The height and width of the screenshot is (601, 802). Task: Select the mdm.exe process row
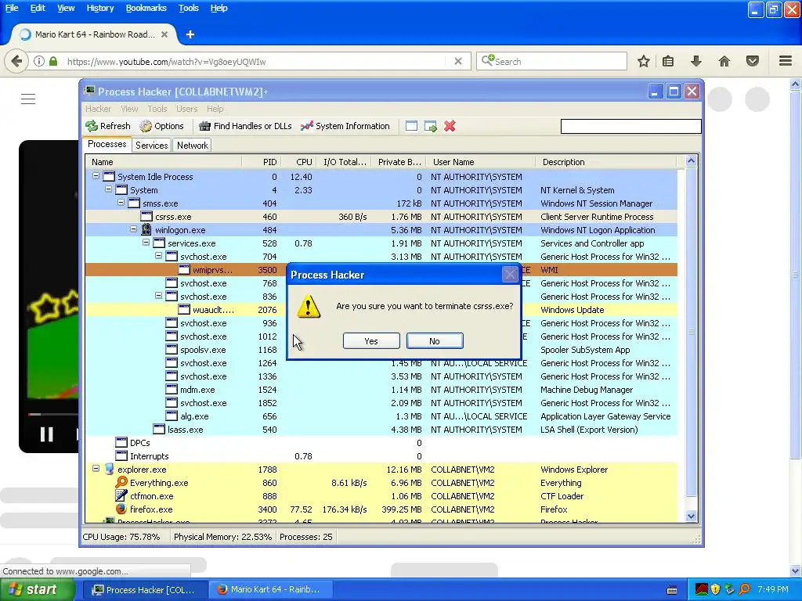[381, 390]
